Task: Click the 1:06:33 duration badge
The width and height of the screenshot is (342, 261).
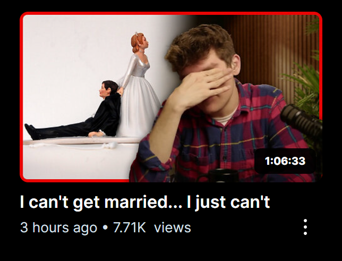Action: [x=285, y=161]
